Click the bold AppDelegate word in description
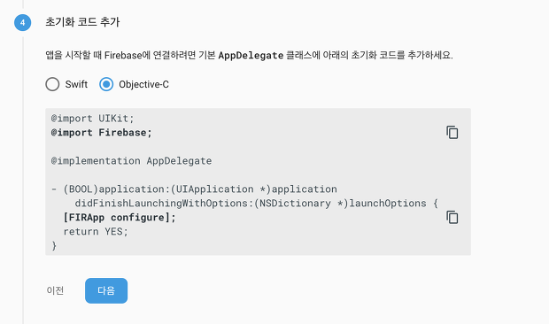549x324 pixels. [x=251, y=55]
